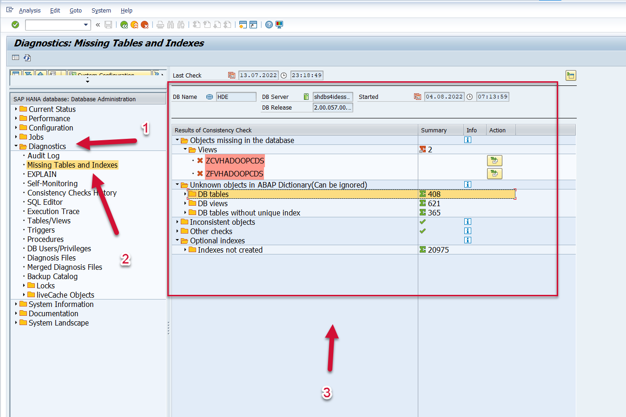Viewport: 626px width, 417px height.
Task: Click the Refresh icon below the title
Action: [x=27, y=58]
